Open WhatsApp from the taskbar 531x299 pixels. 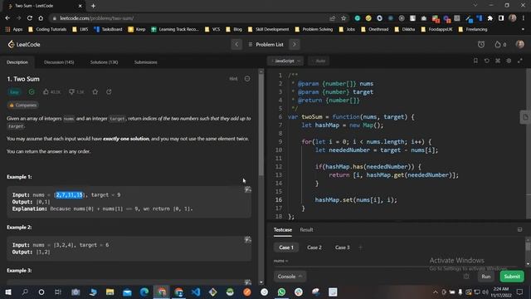pos(281,292)
